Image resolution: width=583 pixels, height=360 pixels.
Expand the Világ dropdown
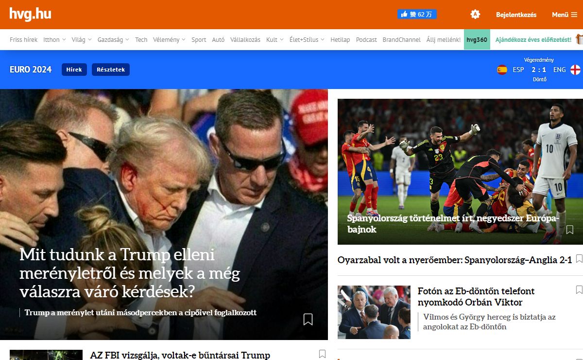click(x=82, y=40)
